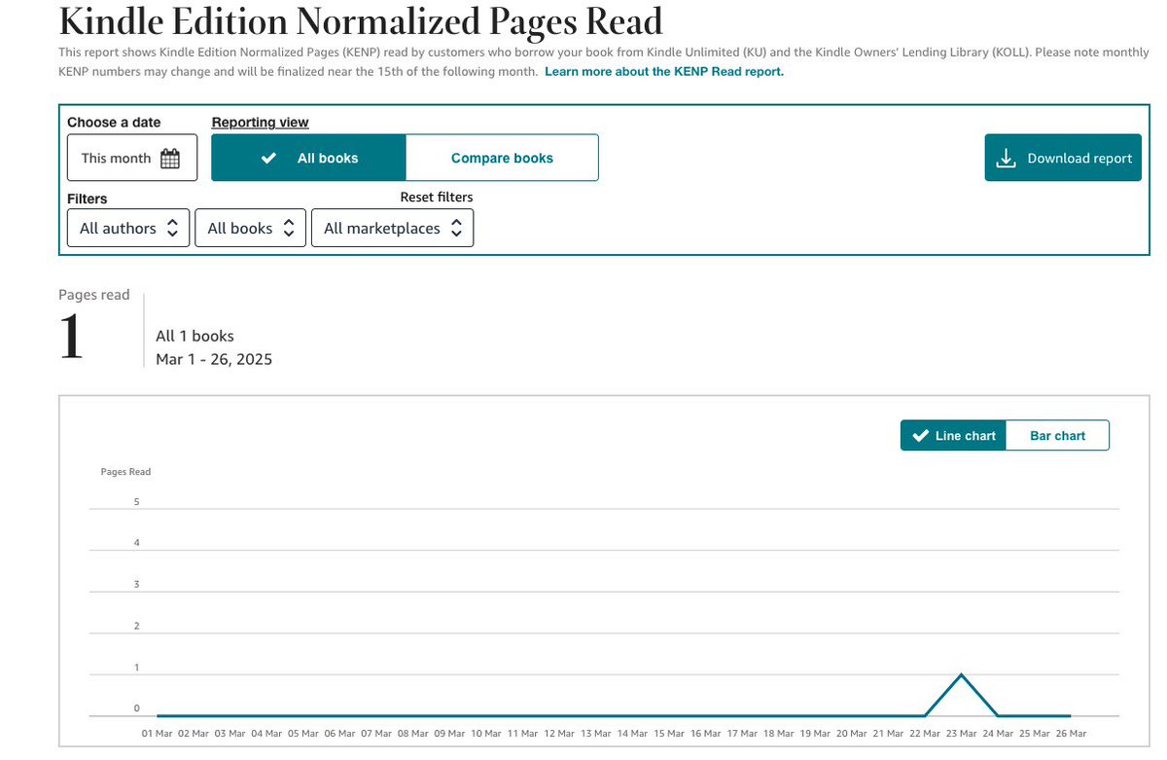
Task: Open the All books filter dropdown
Action: click(251, 228)
